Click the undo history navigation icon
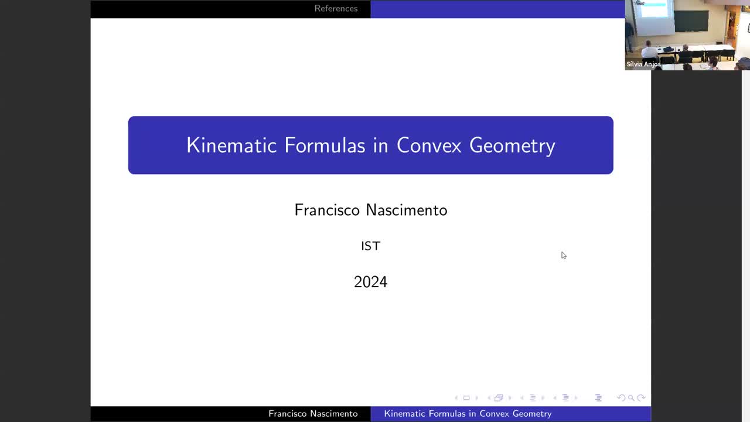The height and width of the screenshot is (422, 750). [621, 398]
